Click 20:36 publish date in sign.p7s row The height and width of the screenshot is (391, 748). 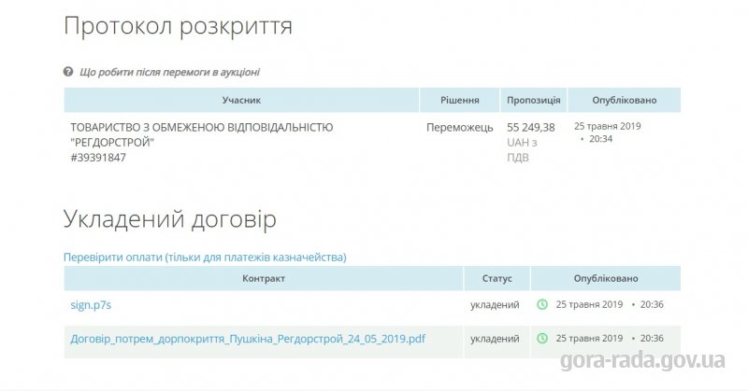610,304
